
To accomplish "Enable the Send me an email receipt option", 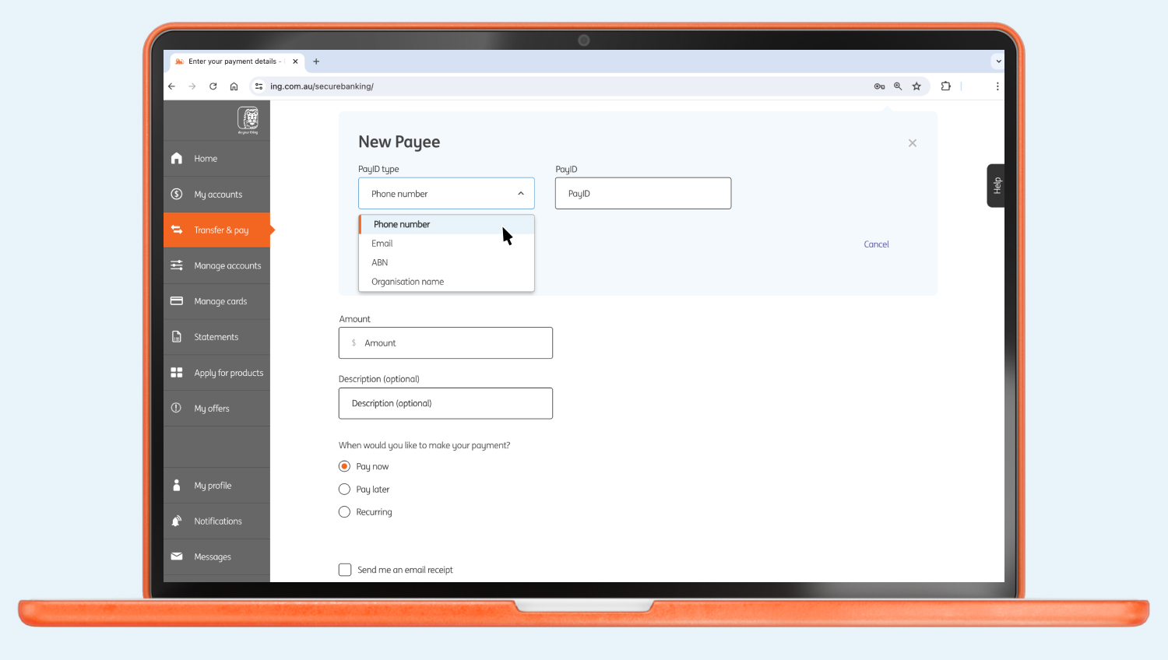I will (345, 569).
